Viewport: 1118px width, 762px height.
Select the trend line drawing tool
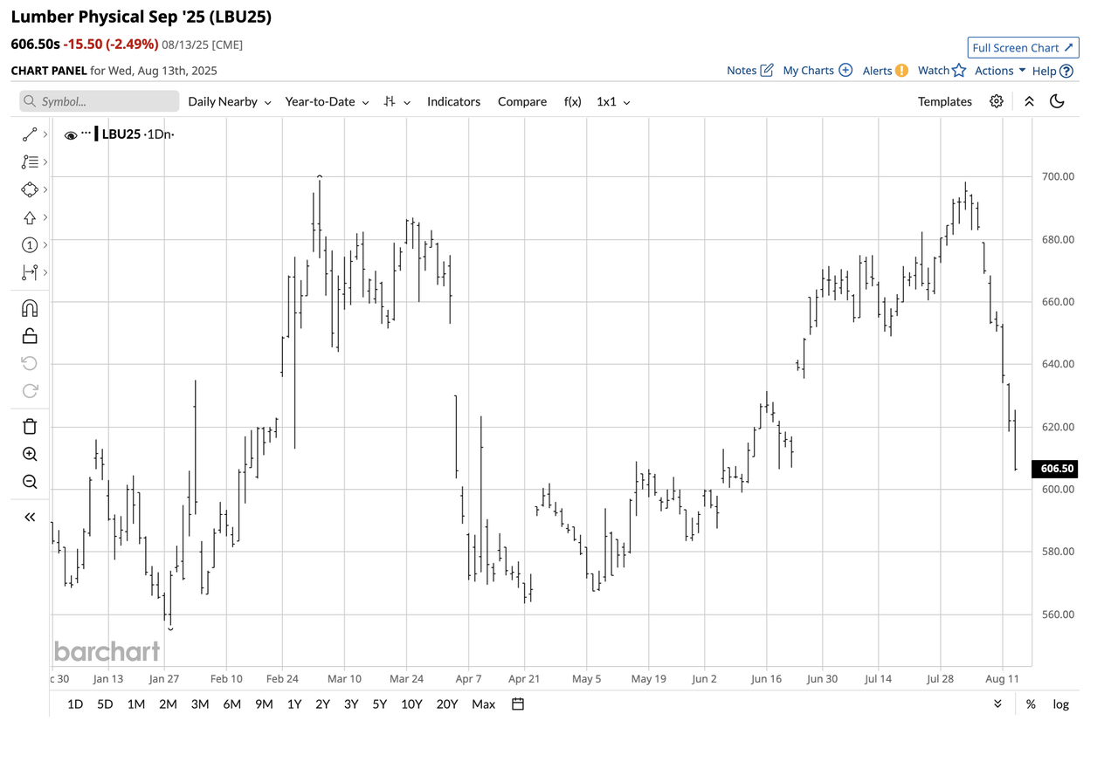pyautogui.click(x=29, y=134)
